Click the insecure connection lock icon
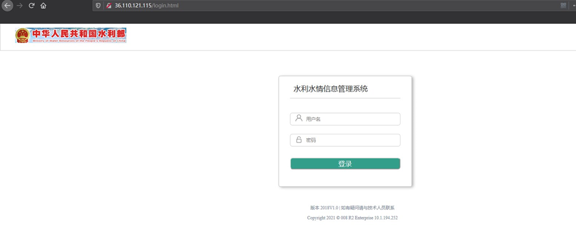The height and width of the screenshot is (233, 576). (x=109, y=6)
